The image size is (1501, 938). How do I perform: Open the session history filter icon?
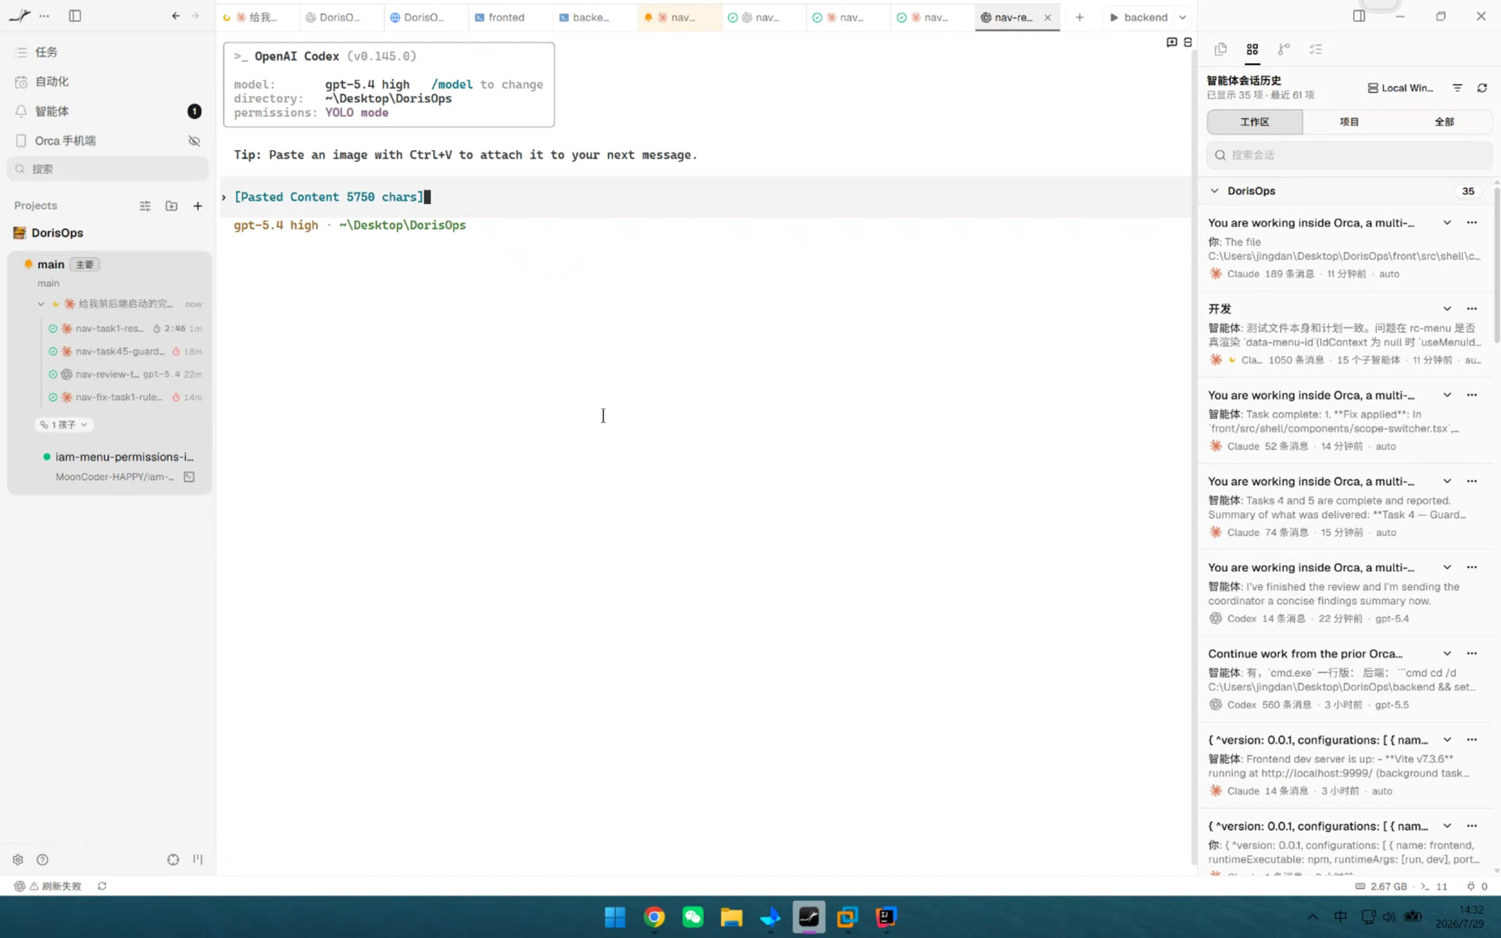tap(1457, 88)
